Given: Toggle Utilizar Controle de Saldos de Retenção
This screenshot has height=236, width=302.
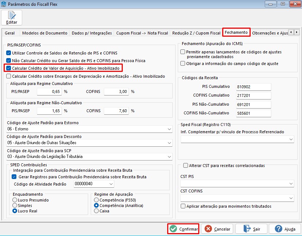Looking at the screenshot, I should (8, 53).
